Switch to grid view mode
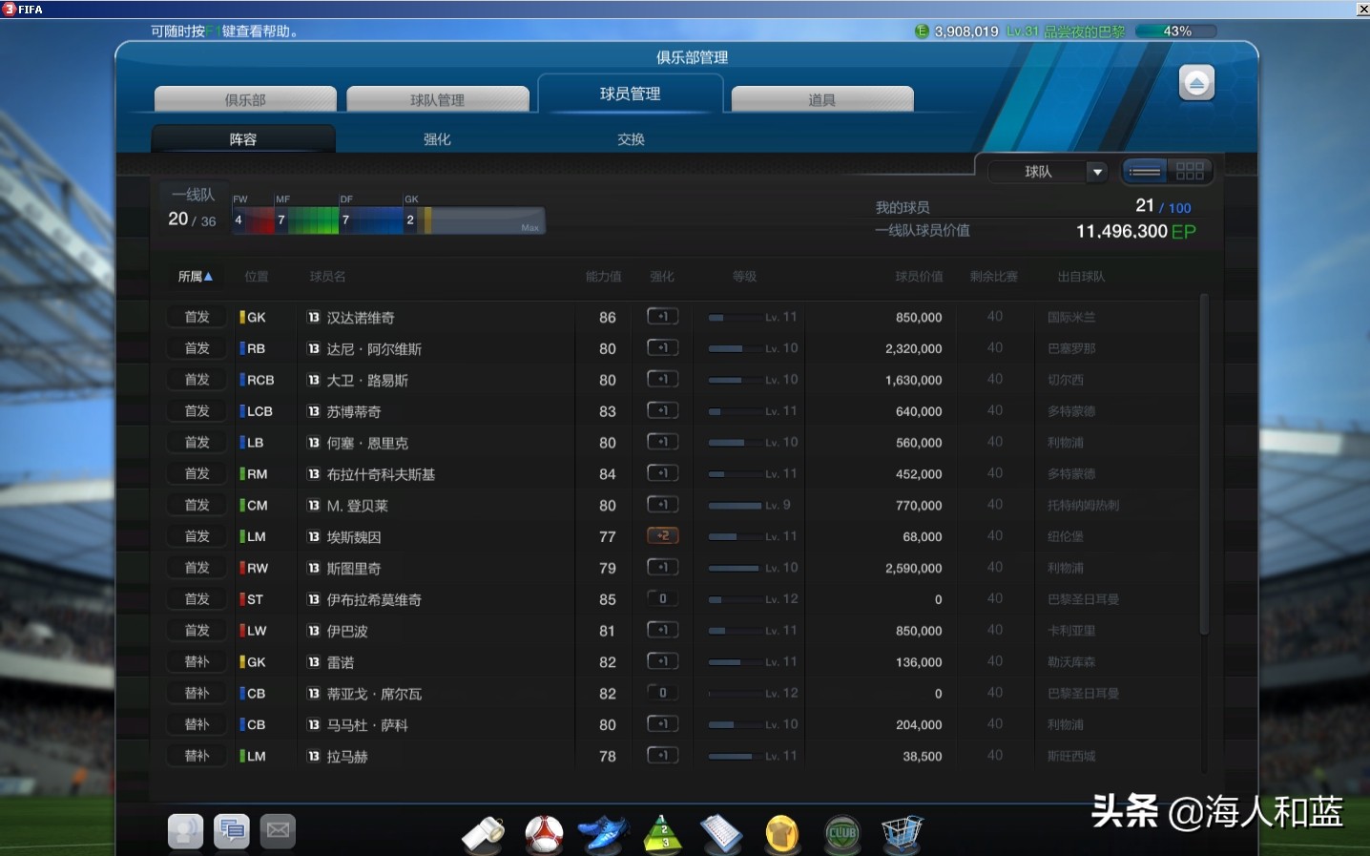 (1191, 171)
